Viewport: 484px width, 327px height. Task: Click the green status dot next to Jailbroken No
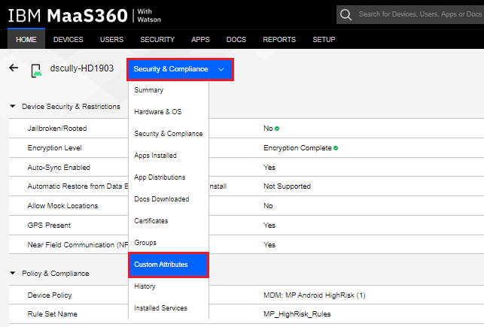coord(277,129)
